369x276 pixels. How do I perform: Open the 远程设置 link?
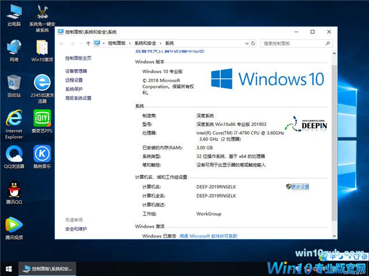click(x=74, y=80)
